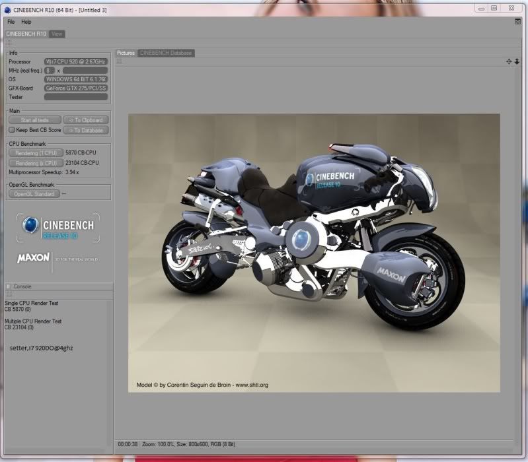Screen dimensions: 528x462
Task: Select the Pictures tab
Action: (126, 53)
